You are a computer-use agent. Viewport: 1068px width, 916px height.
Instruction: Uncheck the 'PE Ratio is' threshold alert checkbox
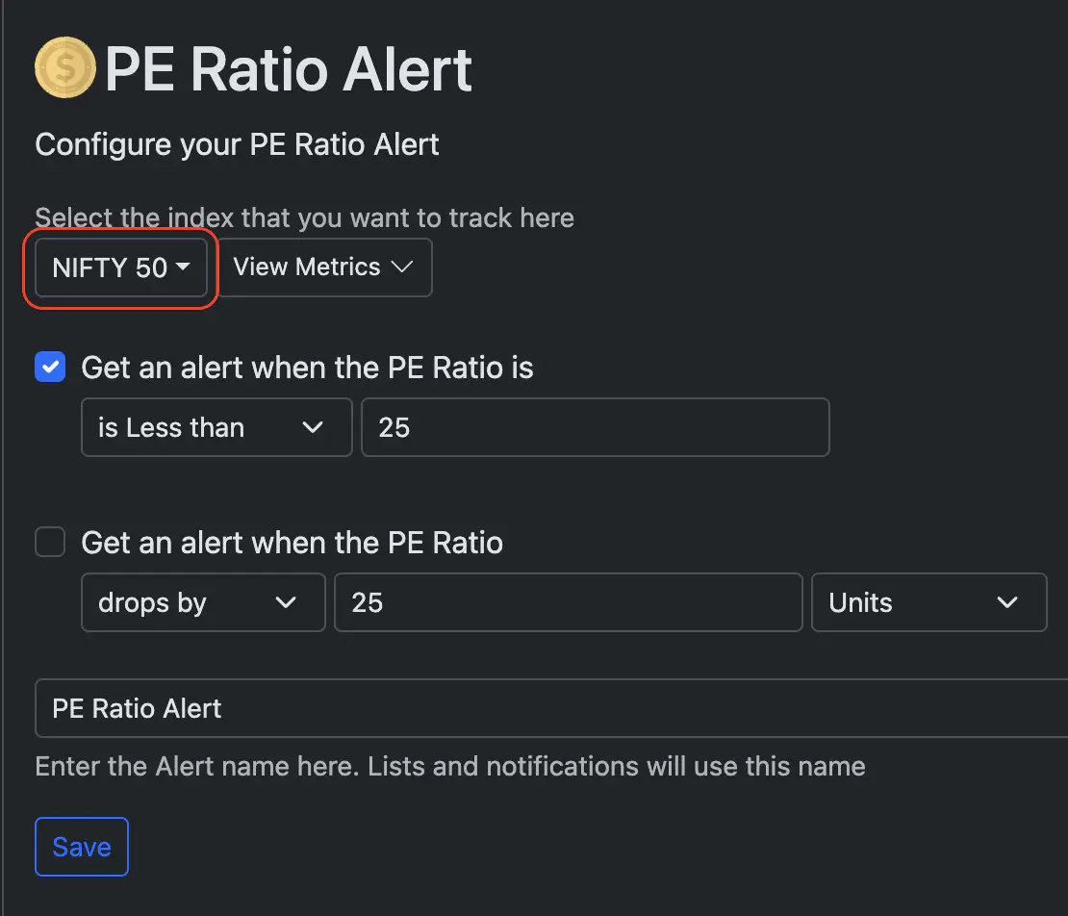pyautogui.click(x=50, y=368)
